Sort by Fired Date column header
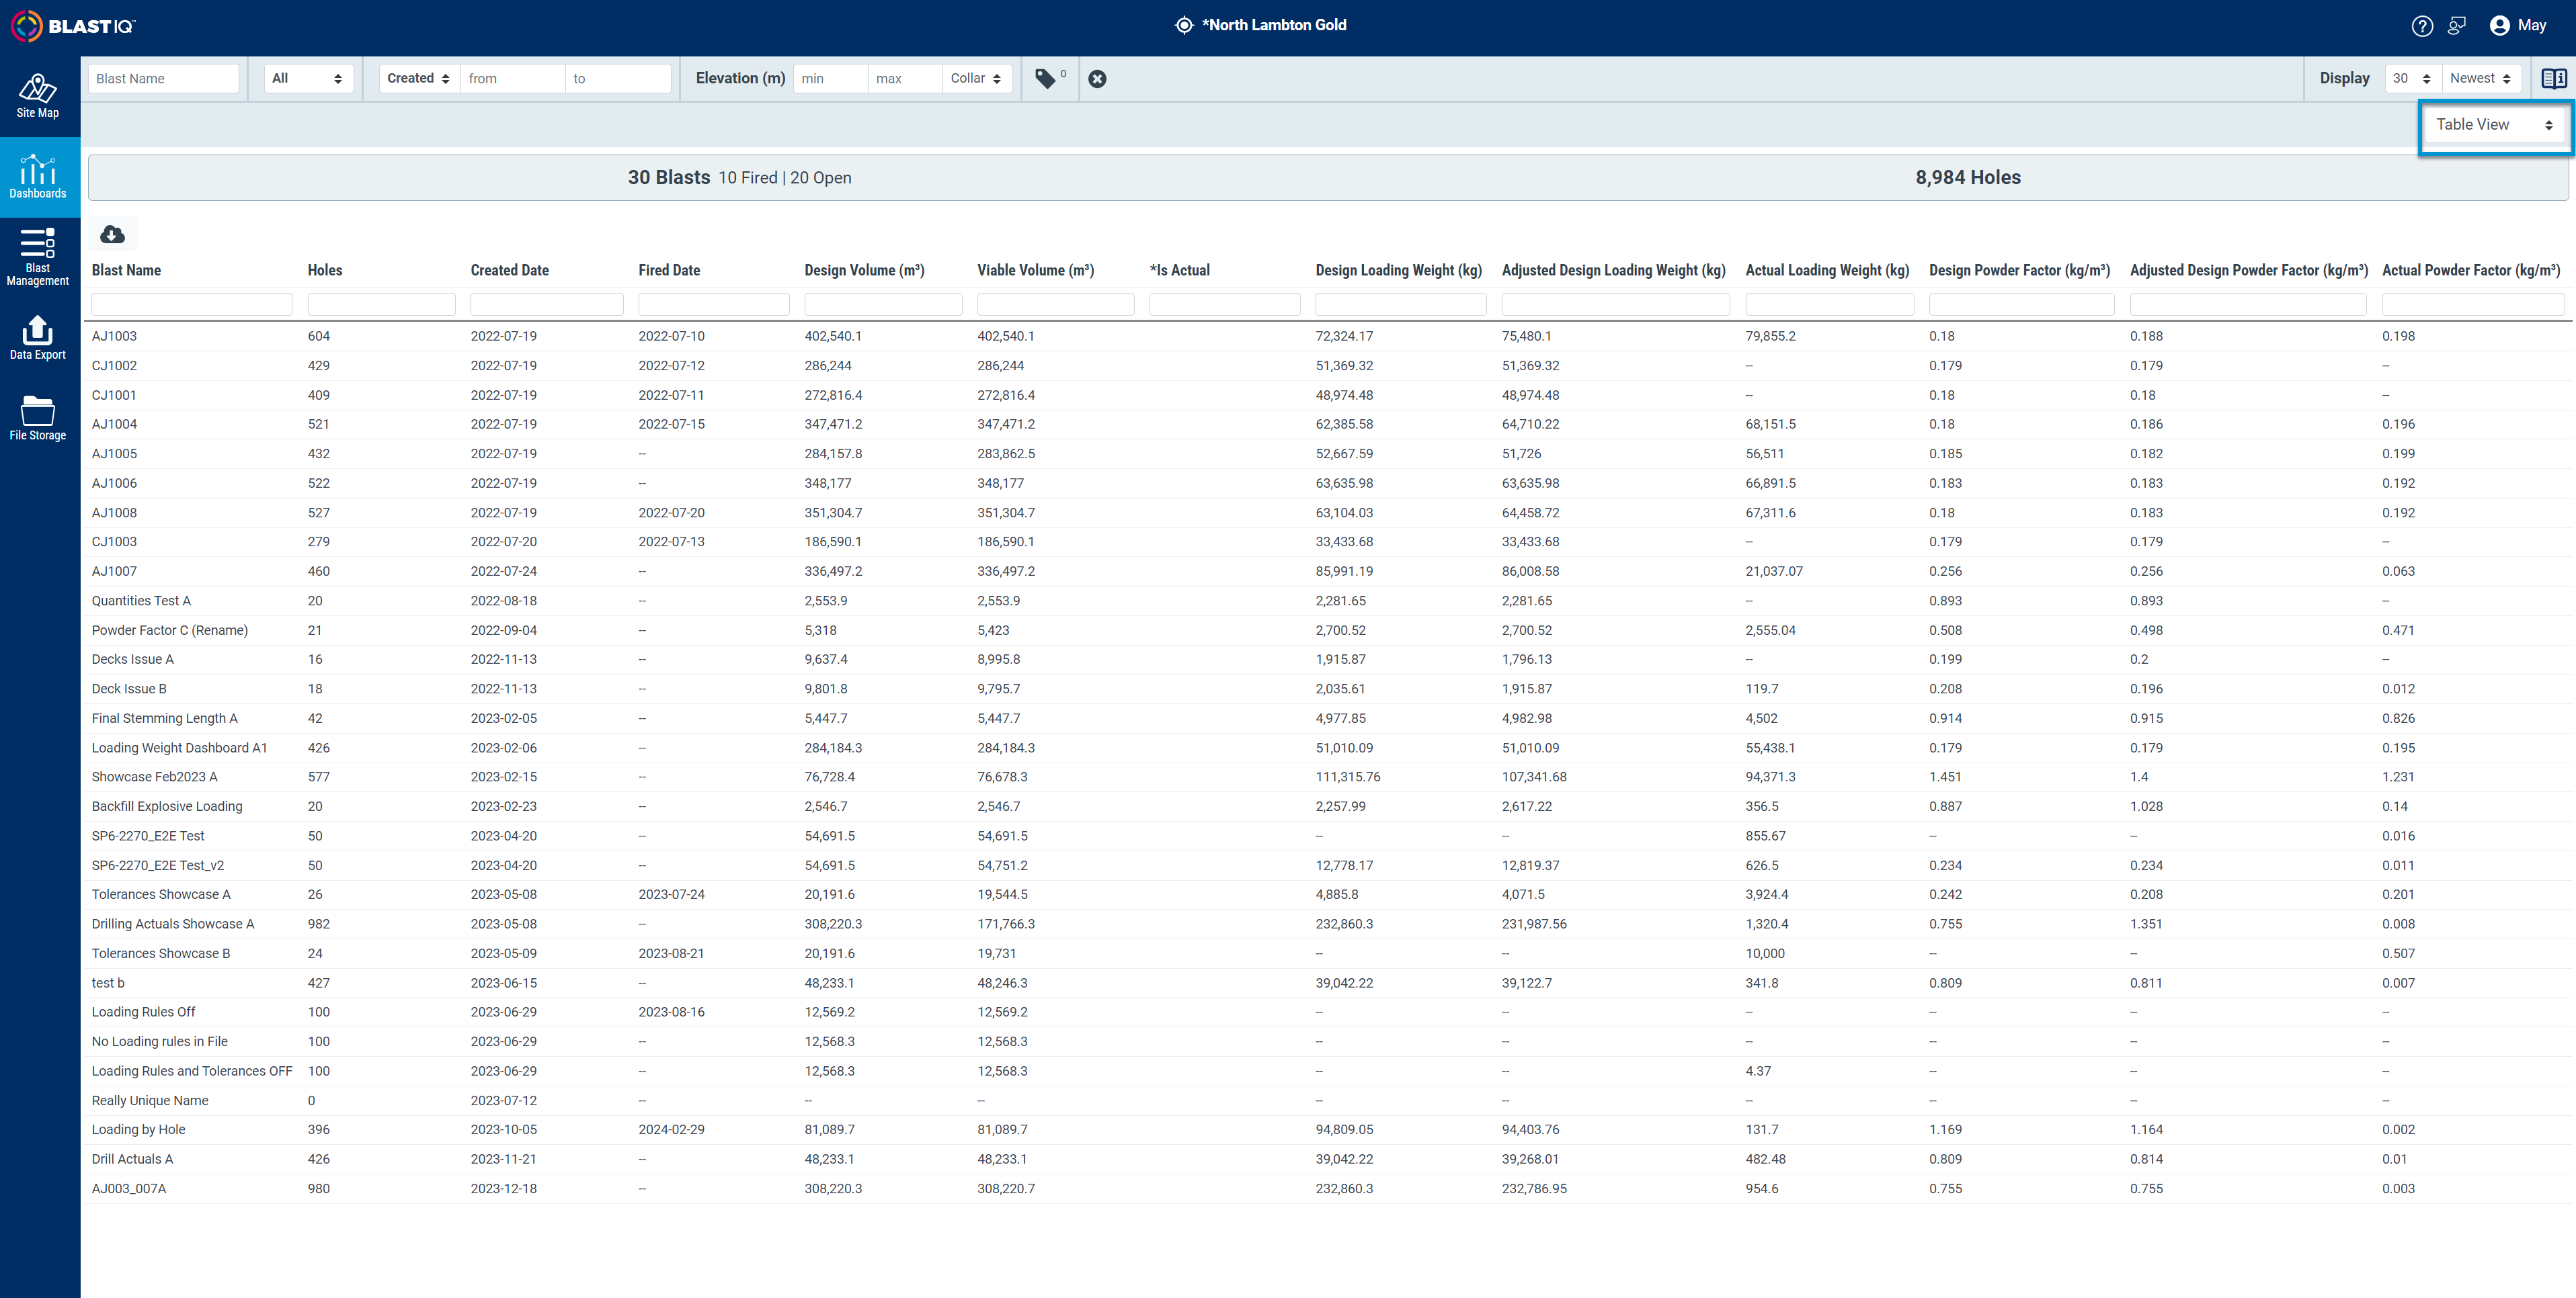Screen dimensions: 2576x1298 [x=669, y=270]
